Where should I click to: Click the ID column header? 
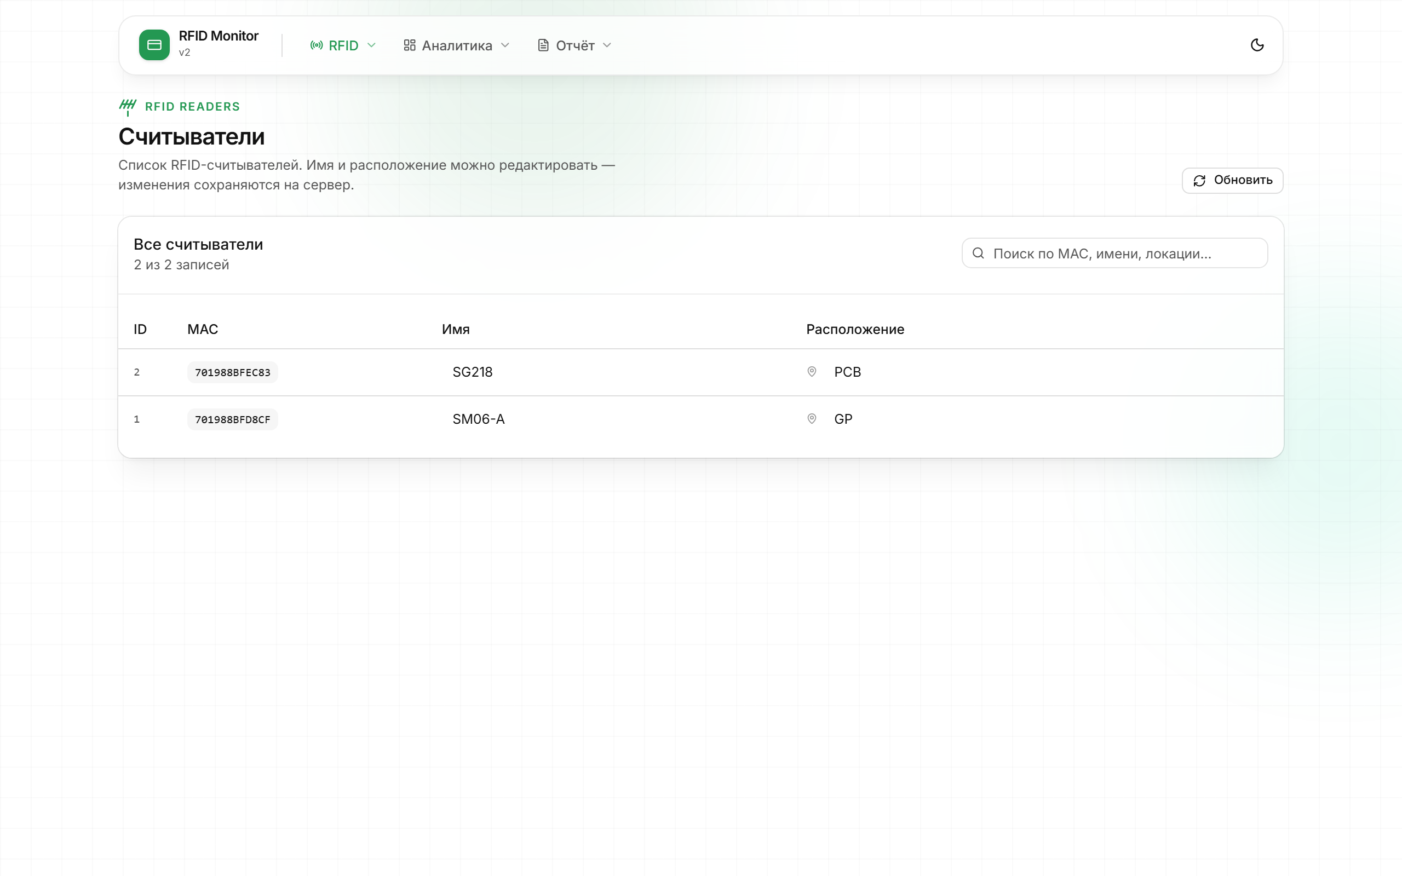pyautogui.click(x=140, y=329)
